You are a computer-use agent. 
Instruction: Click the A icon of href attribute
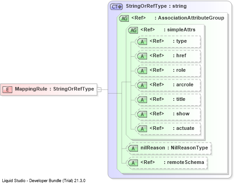pos(142,56)
